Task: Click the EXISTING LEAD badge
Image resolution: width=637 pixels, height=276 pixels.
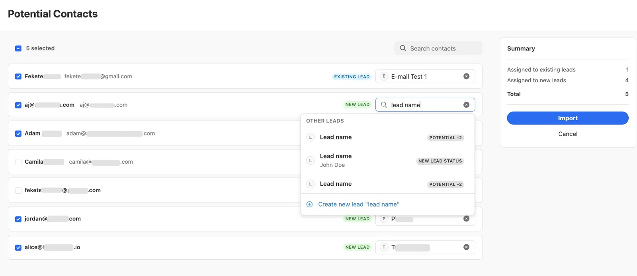Action: click(352, 77)
